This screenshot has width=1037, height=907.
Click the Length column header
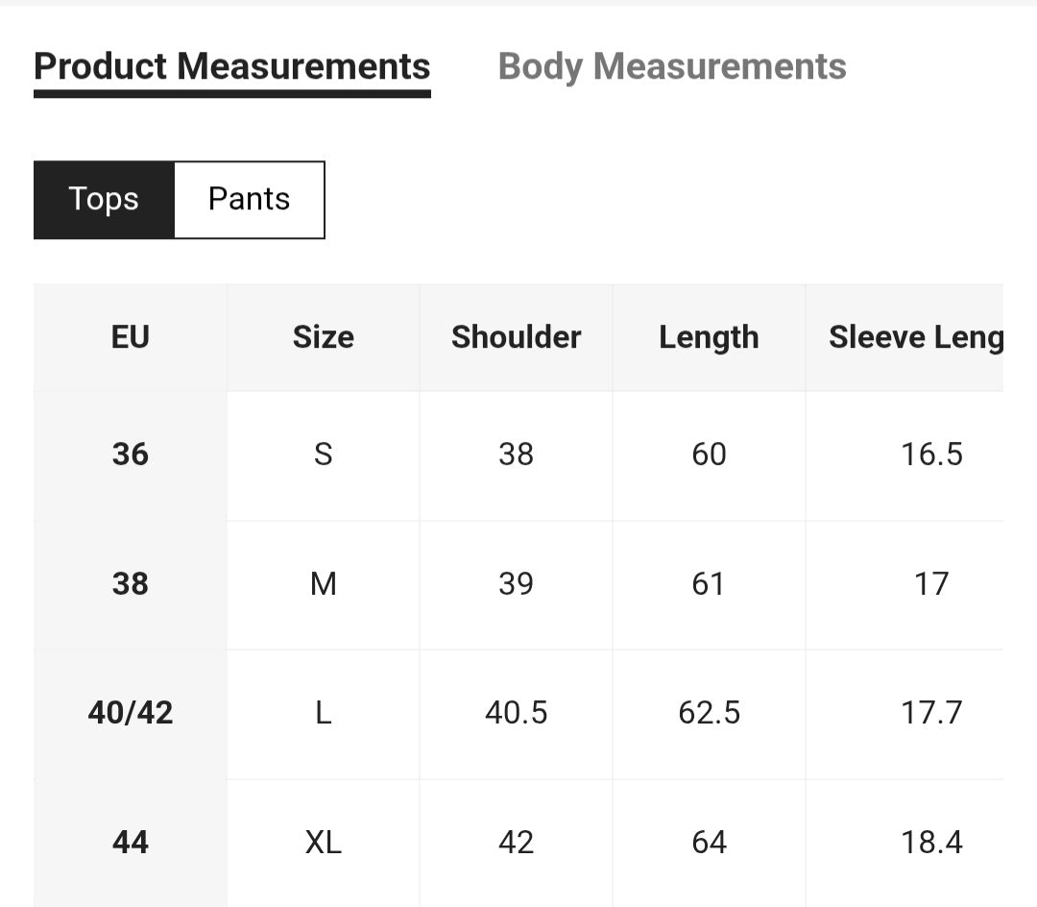coord(709,337)
